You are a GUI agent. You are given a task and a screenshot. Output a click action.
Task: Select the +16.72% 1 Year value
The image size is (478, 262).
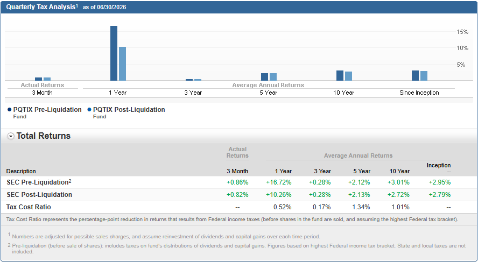pyautogui.click(x=279, y=182)
